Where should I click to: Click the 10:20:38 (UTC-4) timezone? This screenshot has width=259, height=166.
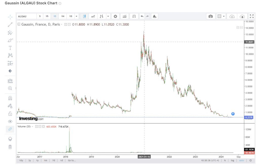point(210,160)
